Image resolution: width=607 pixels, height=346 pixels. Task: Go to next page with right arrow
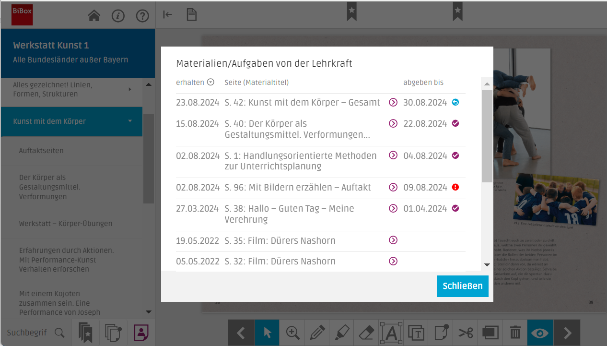tap(567, 333)
